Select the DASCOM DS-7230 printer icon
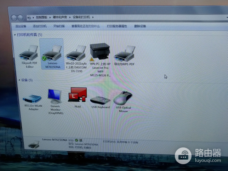 (x=76, y=53)
